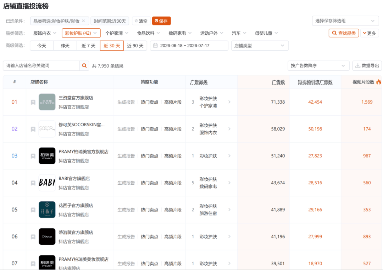Image resolution: width=383 pixels, height=271 pixels.
Task: Bookmark PRAMY柏瑞美官方旗舰店 with flag icon
Action: (x=33, y=156)
